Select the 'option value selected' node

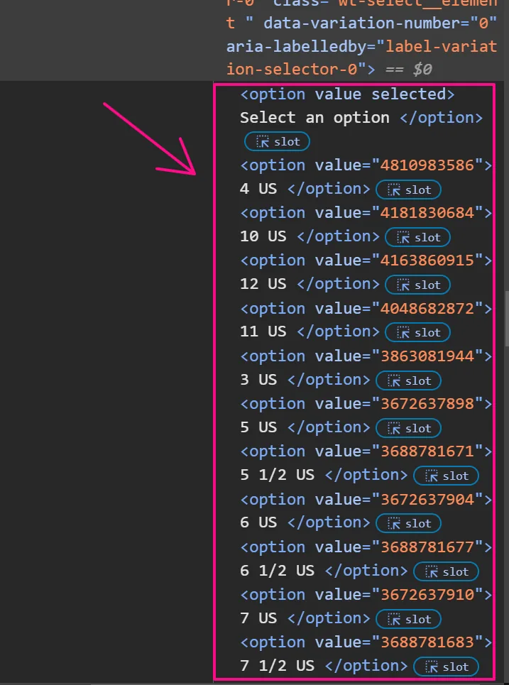(x=347, y=94)
